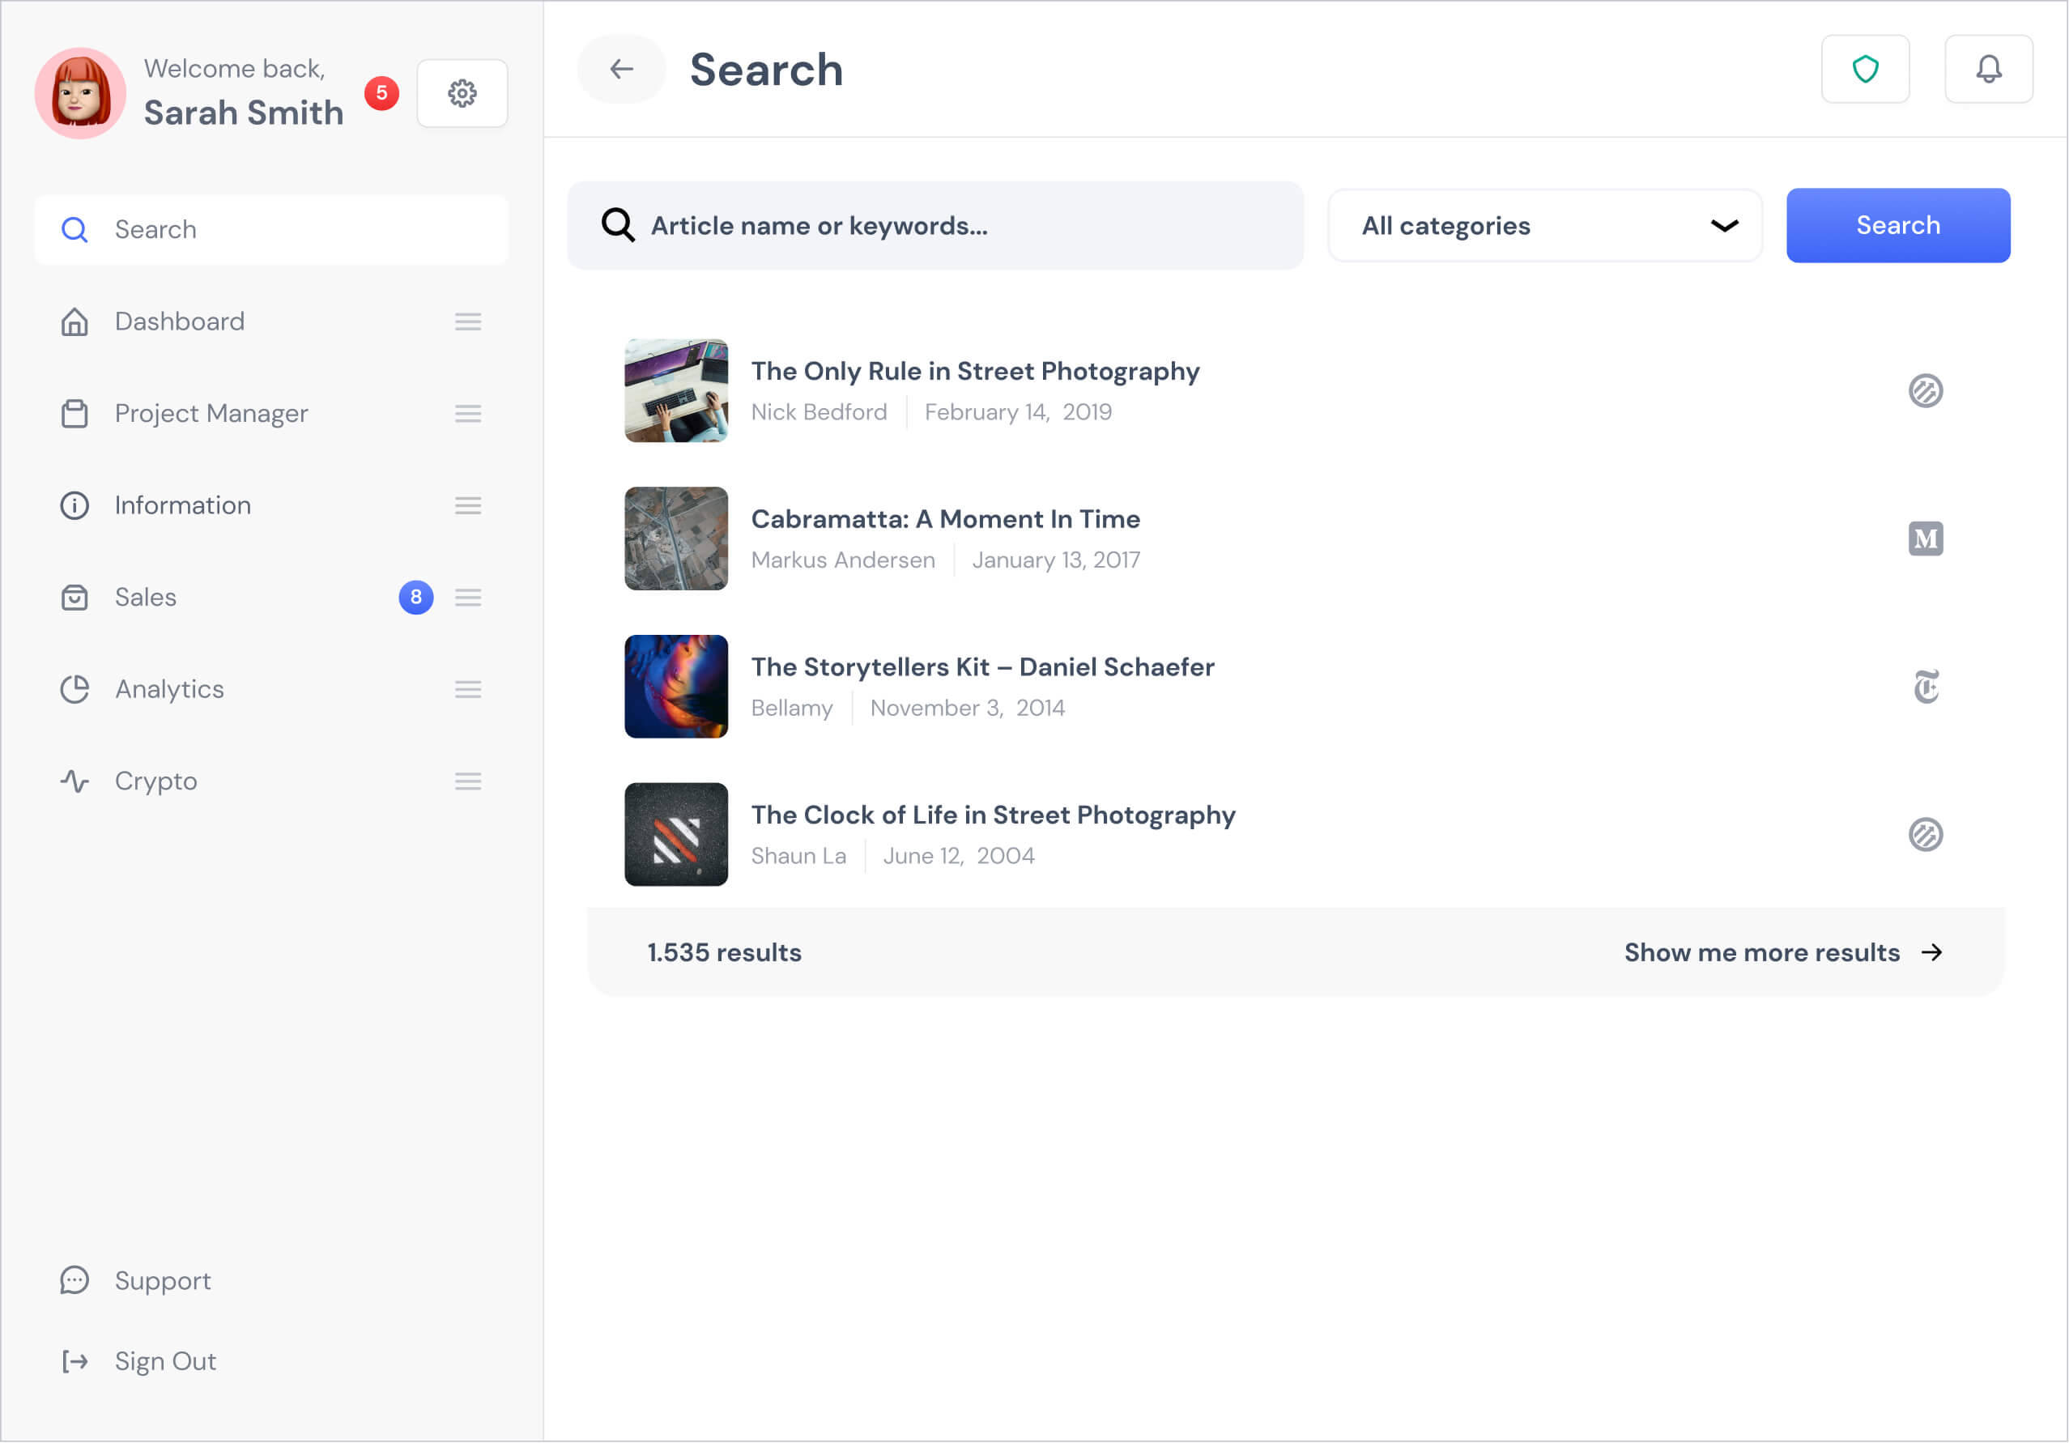Select Crypto in the sidebar

pos(156,781)
